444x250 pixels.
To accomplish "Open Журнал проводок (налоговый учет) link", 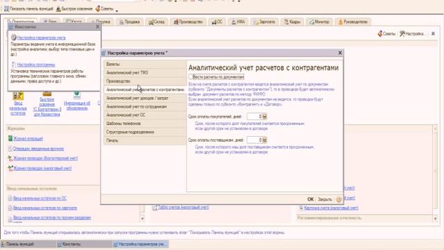I will pyautogui.click(x=42, y=168).
